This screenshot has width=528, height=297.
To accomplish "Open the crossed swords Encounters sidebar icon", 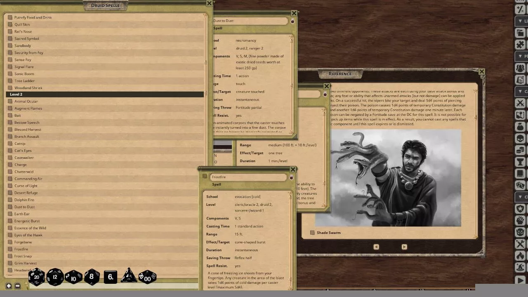I will 521,103.
